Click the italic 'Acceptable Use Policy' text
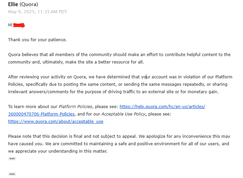Viewport: 243px width, 178px height. pos(123,114)
